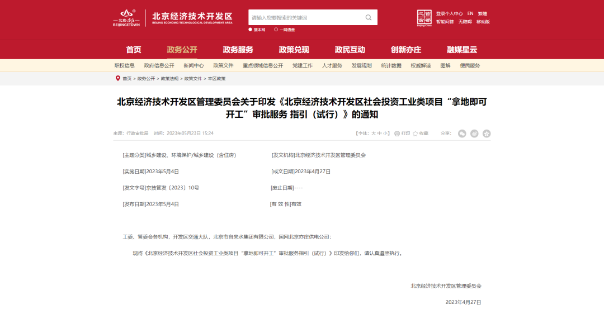Open 智能问答 smart Q&A link
The height and width of the screenshot is (314, 604).
pos(445,22)
